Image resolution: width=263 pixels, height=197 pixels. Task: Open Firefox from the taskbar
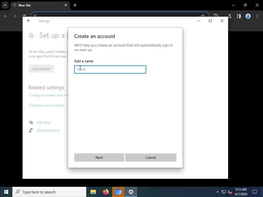[x=106, y=192]
